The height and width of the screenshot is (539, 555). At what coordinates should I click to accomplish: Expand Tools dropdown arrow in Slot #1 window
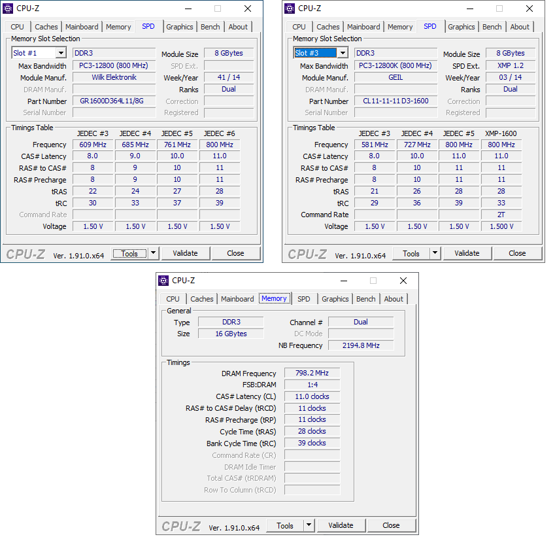pyautogui.click(x=153, y=253)
